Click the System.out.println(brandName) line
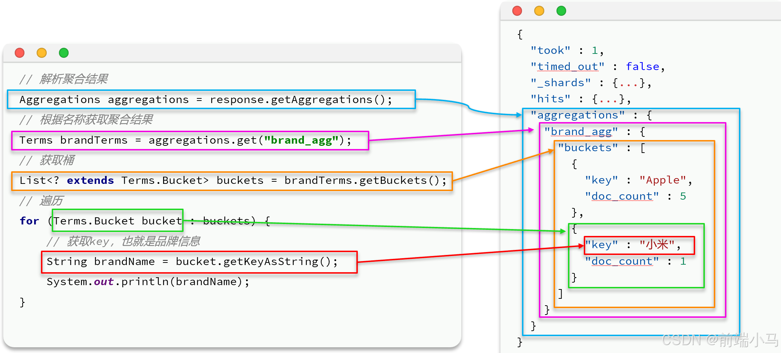Screen dimensions: 781x353 point(148,282)
